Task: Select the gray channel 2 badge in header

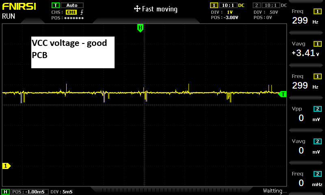Action: tap(257, 5)
